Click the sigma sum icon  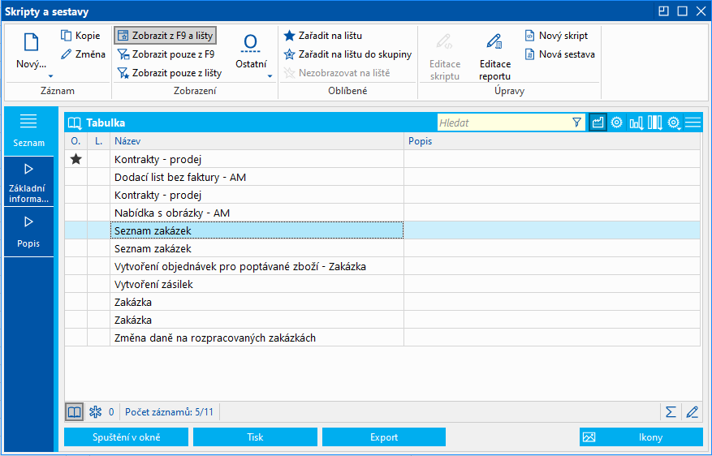(671, 412)
